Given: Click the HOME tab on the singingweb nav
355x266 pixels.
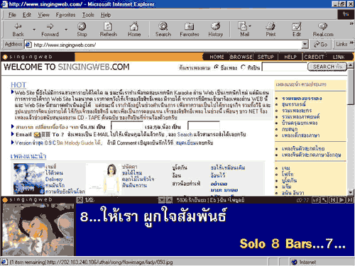Looking at the screenshot, I should click(217, 57).
